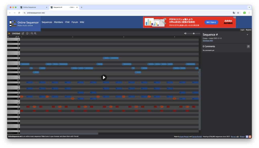Click the Register button
Image resolution: width=259 pixels, height=148 pixels.
point(249,30)
